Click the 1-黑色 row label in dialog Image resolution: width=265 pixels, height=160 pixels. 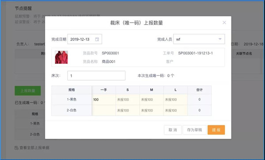[72, 99]
